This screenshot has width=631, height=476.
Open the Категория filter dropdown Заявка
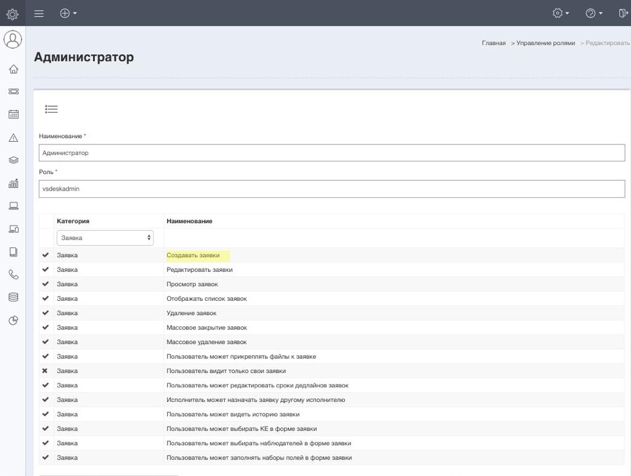click(x=105, y=238)
